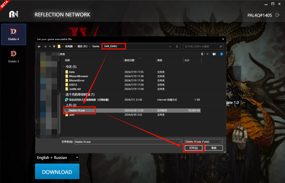
Task: Click the refresh icon in the address bar
Action: (x=177, y=46)
